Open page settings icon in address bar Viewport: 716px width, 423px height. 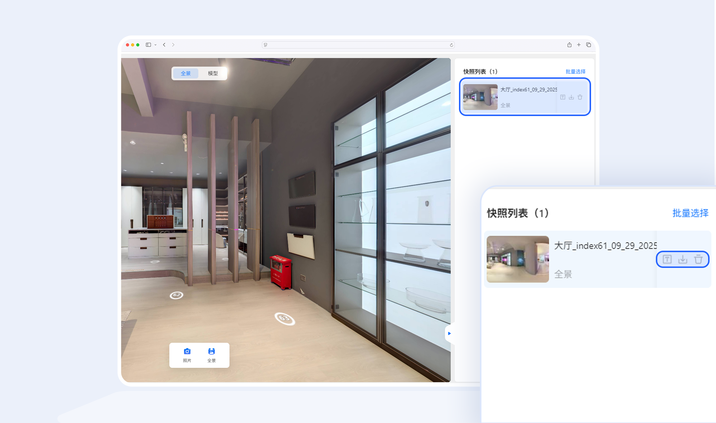[x=265, y=45]
